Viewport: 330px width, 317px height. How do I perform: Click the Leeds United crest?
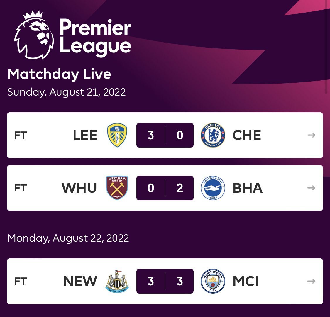point(117,135)
